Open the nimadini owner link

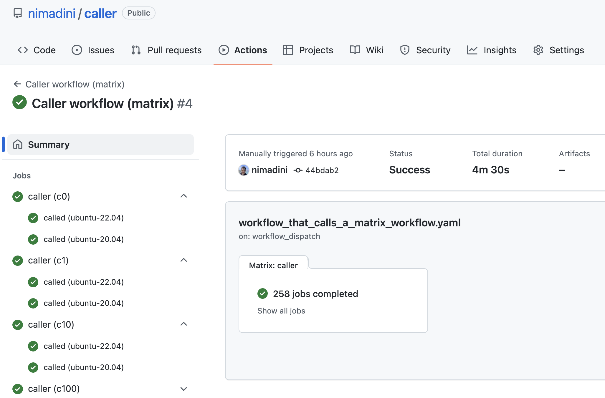point(52,14)
